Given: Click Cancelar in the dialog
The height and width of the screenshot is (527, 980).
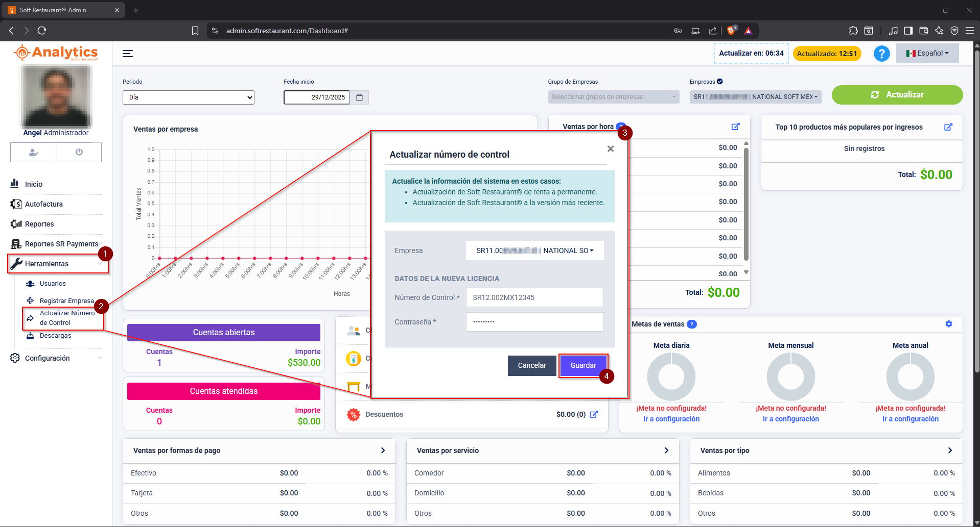Looking at the screenshot, I should 532,366.
